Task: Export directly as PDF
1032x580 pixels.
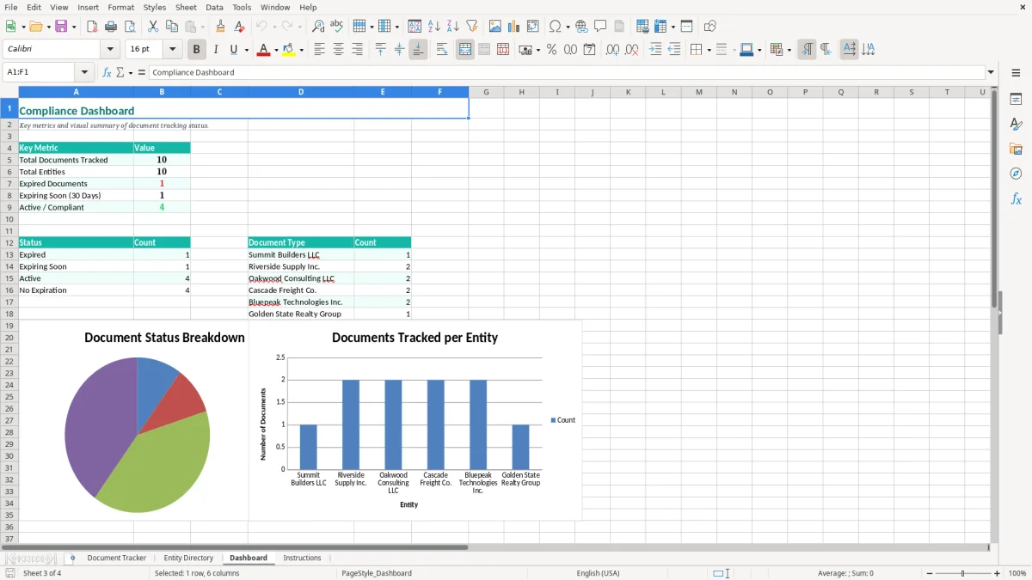Action: coord(92,27)
